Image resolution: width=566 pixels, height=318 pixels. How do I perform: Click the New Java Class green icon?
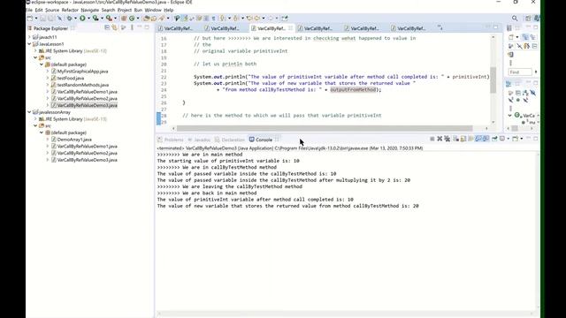(132, 18)
